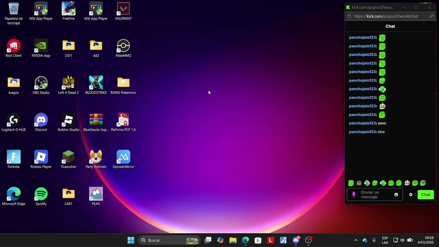Open the ReFirma PDF 1.6 shortcut
The width and height of the screenshot is (439, 247).
click(x=123, y=122)
